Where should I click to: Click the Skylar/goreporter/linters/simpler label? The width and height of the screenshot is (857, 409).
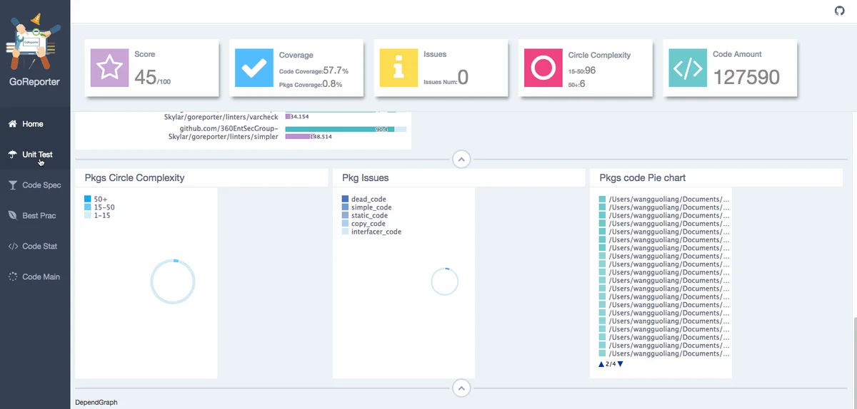pos(223,136)
